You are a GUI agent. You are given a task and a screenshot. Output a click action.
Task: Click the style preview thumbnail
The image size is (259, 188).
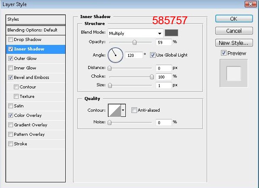click(233, 73)
